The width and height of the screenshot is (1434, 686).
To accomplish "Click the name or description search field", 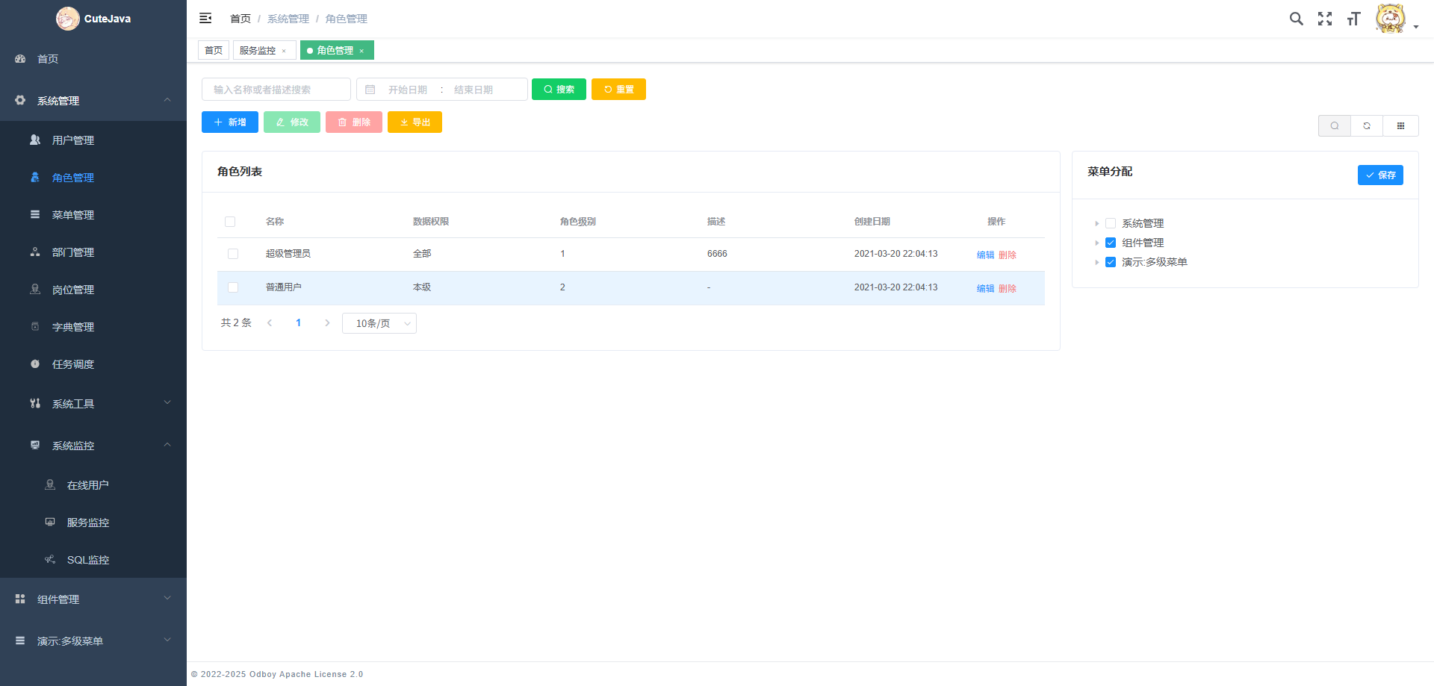I will click(276, 90).
